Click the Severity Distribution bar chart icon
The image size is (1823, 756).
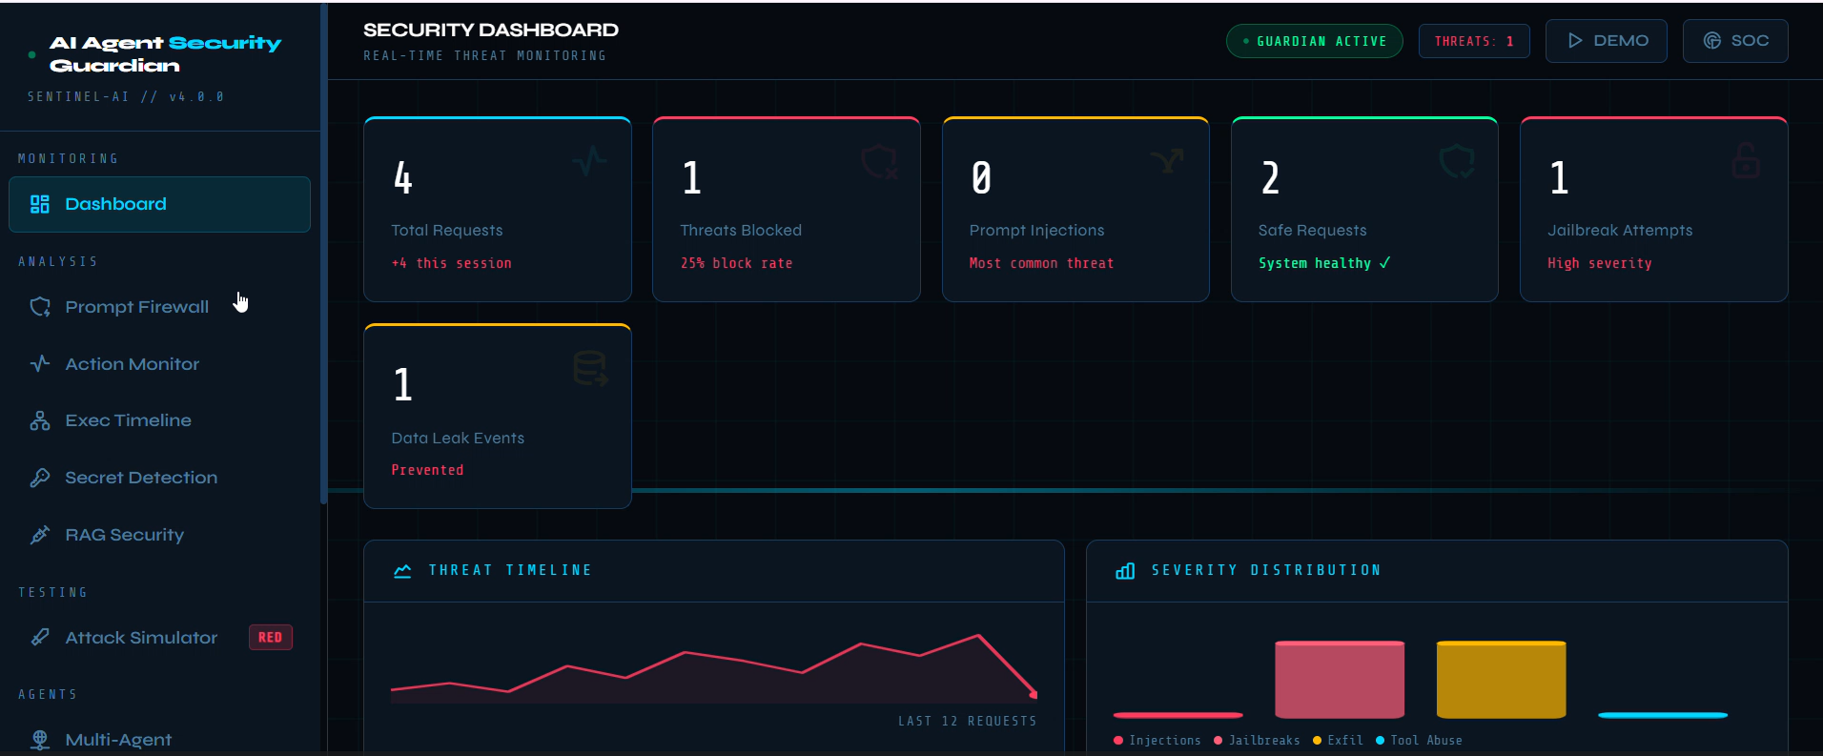coord(1125,571)
